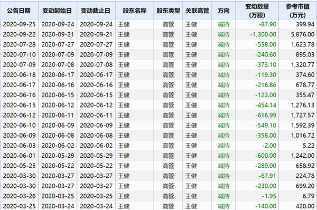Click market value 699.20
Image resolution: width=317 pixels, height=210 pixels.
click(305, 186)
